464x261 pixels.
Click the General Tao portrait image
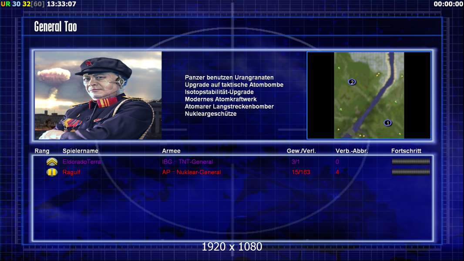coord(98,95)
